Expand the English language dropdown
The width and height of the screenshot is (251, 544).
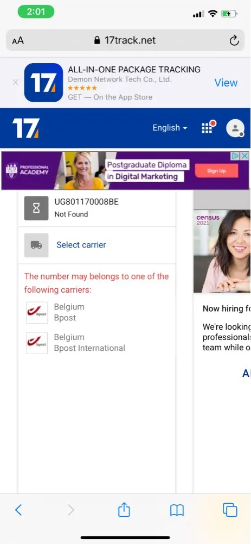170,128
